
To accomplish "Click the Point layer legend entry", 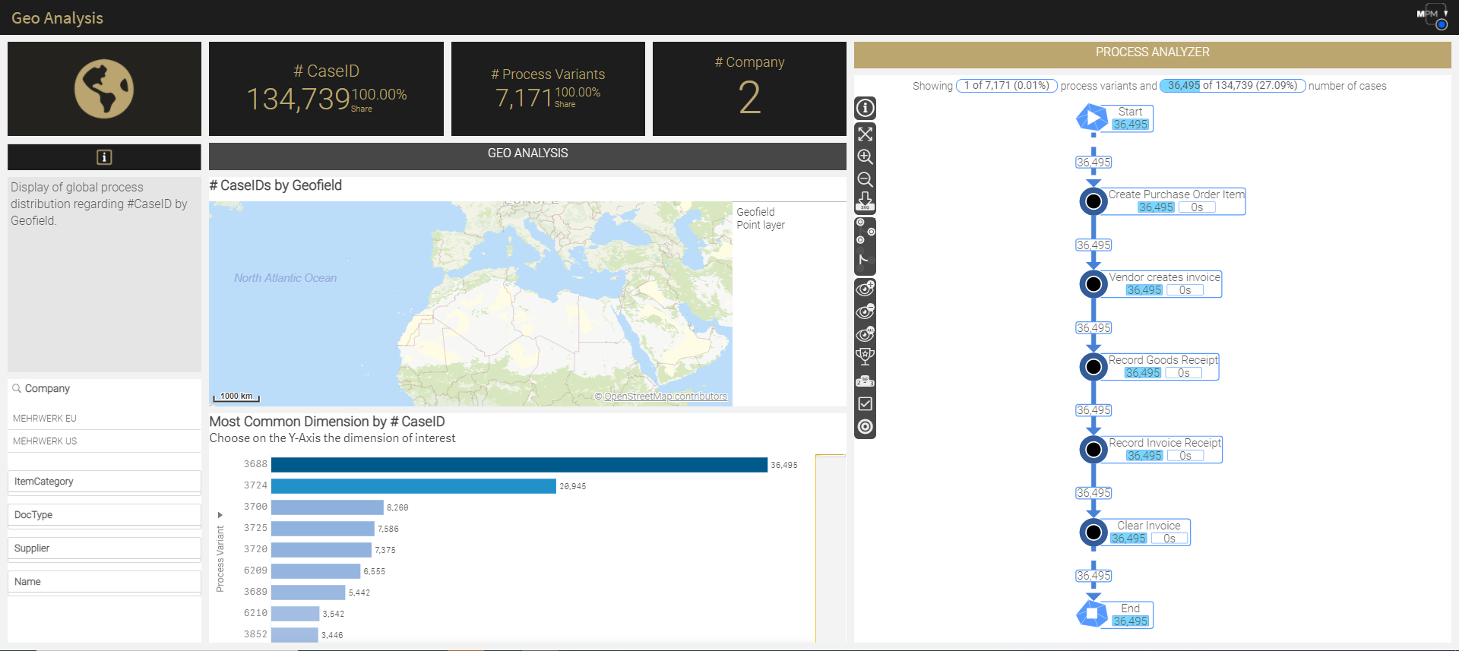I will click(x=761, y=225).
